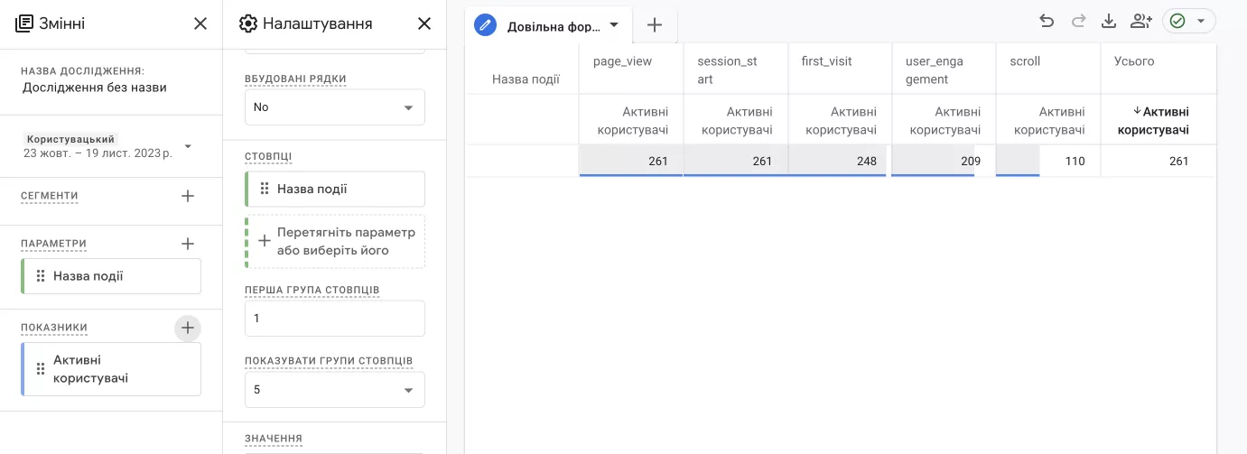Viewport: 1247px width, 454px height.
Task: Click the share exploration icon
Action: pos(1141,22)
